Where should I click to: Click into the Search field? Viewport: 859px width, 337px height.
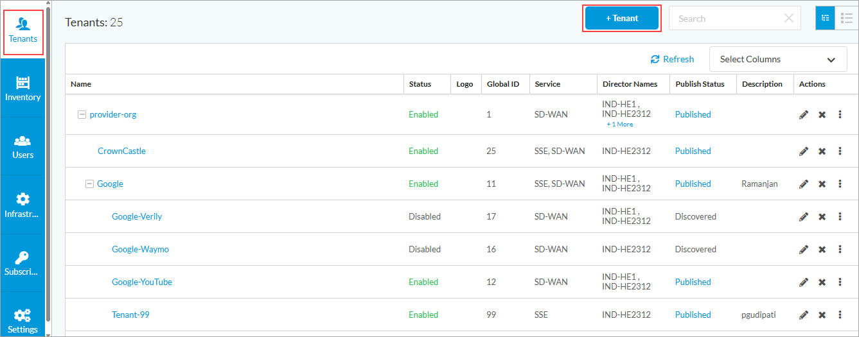coord(726,19)
